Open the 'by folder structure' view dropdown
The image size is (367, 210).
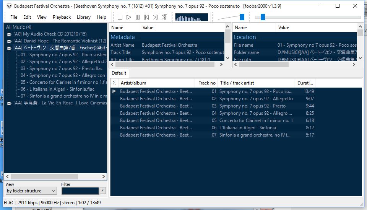pos(31,191)
